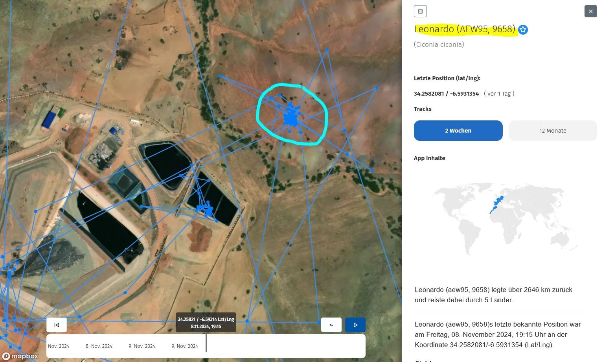Play the stork track animation
603x362 pixels.
(x=355, y=325)
